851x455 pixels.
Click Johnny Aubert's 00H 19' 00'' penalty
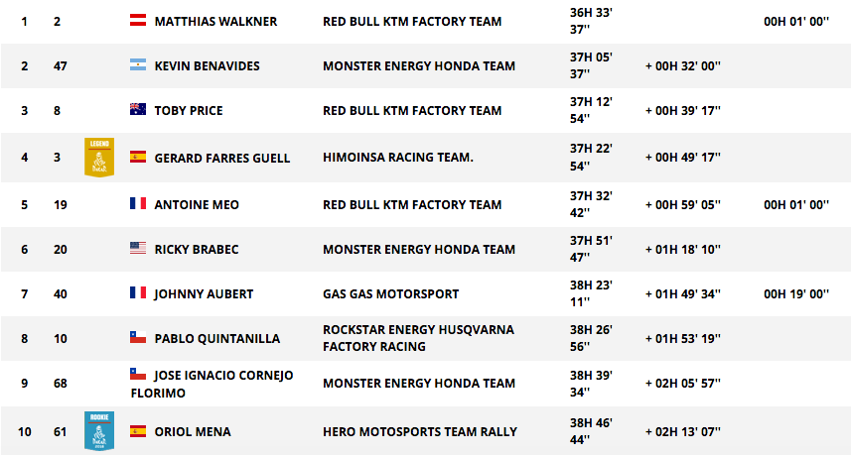point(796,294)
